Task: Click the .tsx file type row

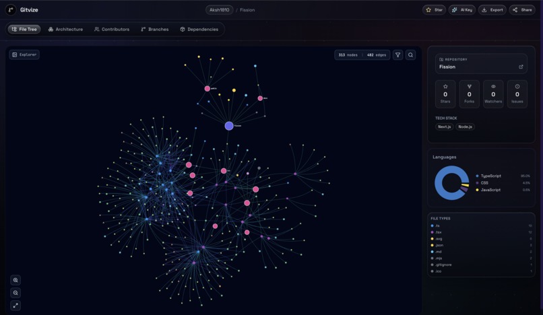Action: click(x=482, y=232)
